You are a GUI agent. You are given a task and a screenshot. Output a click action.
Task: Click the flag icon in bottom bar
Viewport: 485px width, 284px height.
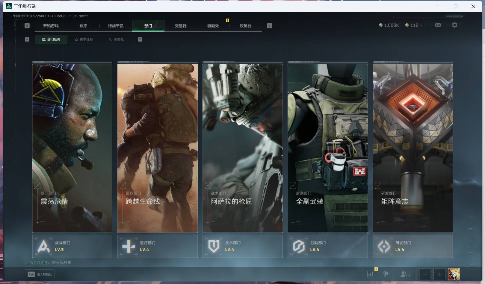click(386, 274)
